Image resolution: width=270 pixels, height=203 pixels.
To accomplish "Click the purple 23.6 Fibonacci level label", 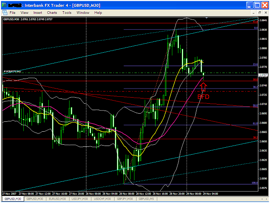I will (x=255, y=64).
